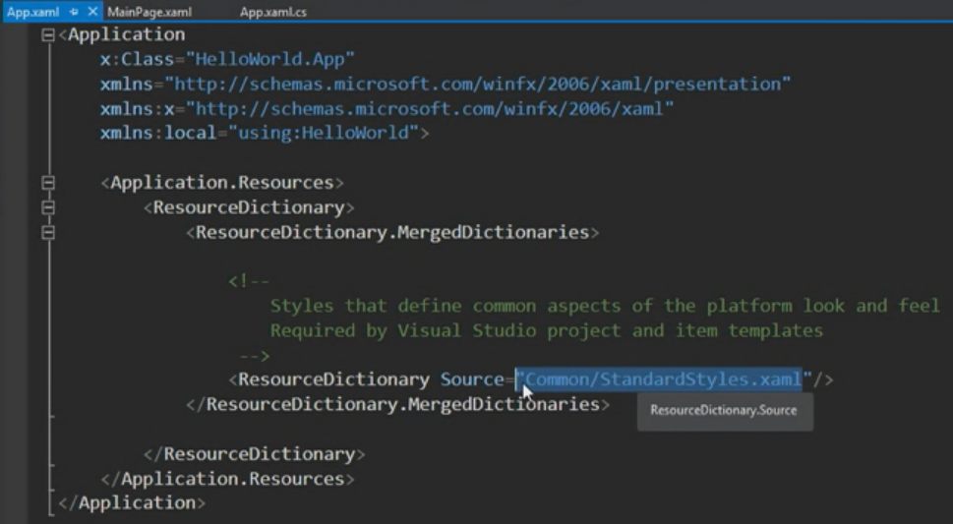Click the closing ResourceDictionary.MergedDictionaries tag
The image size is (953, 524).
(398, 404)
